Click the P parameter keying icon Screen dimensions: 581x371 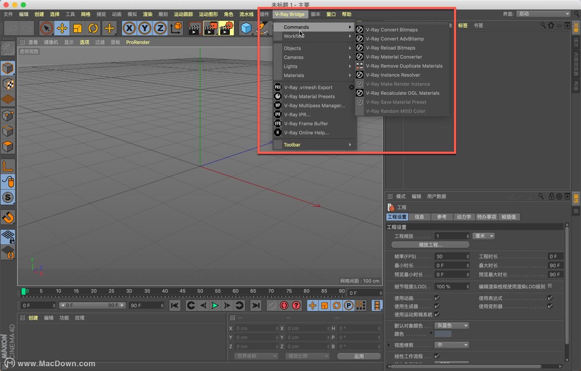(348, 306)
